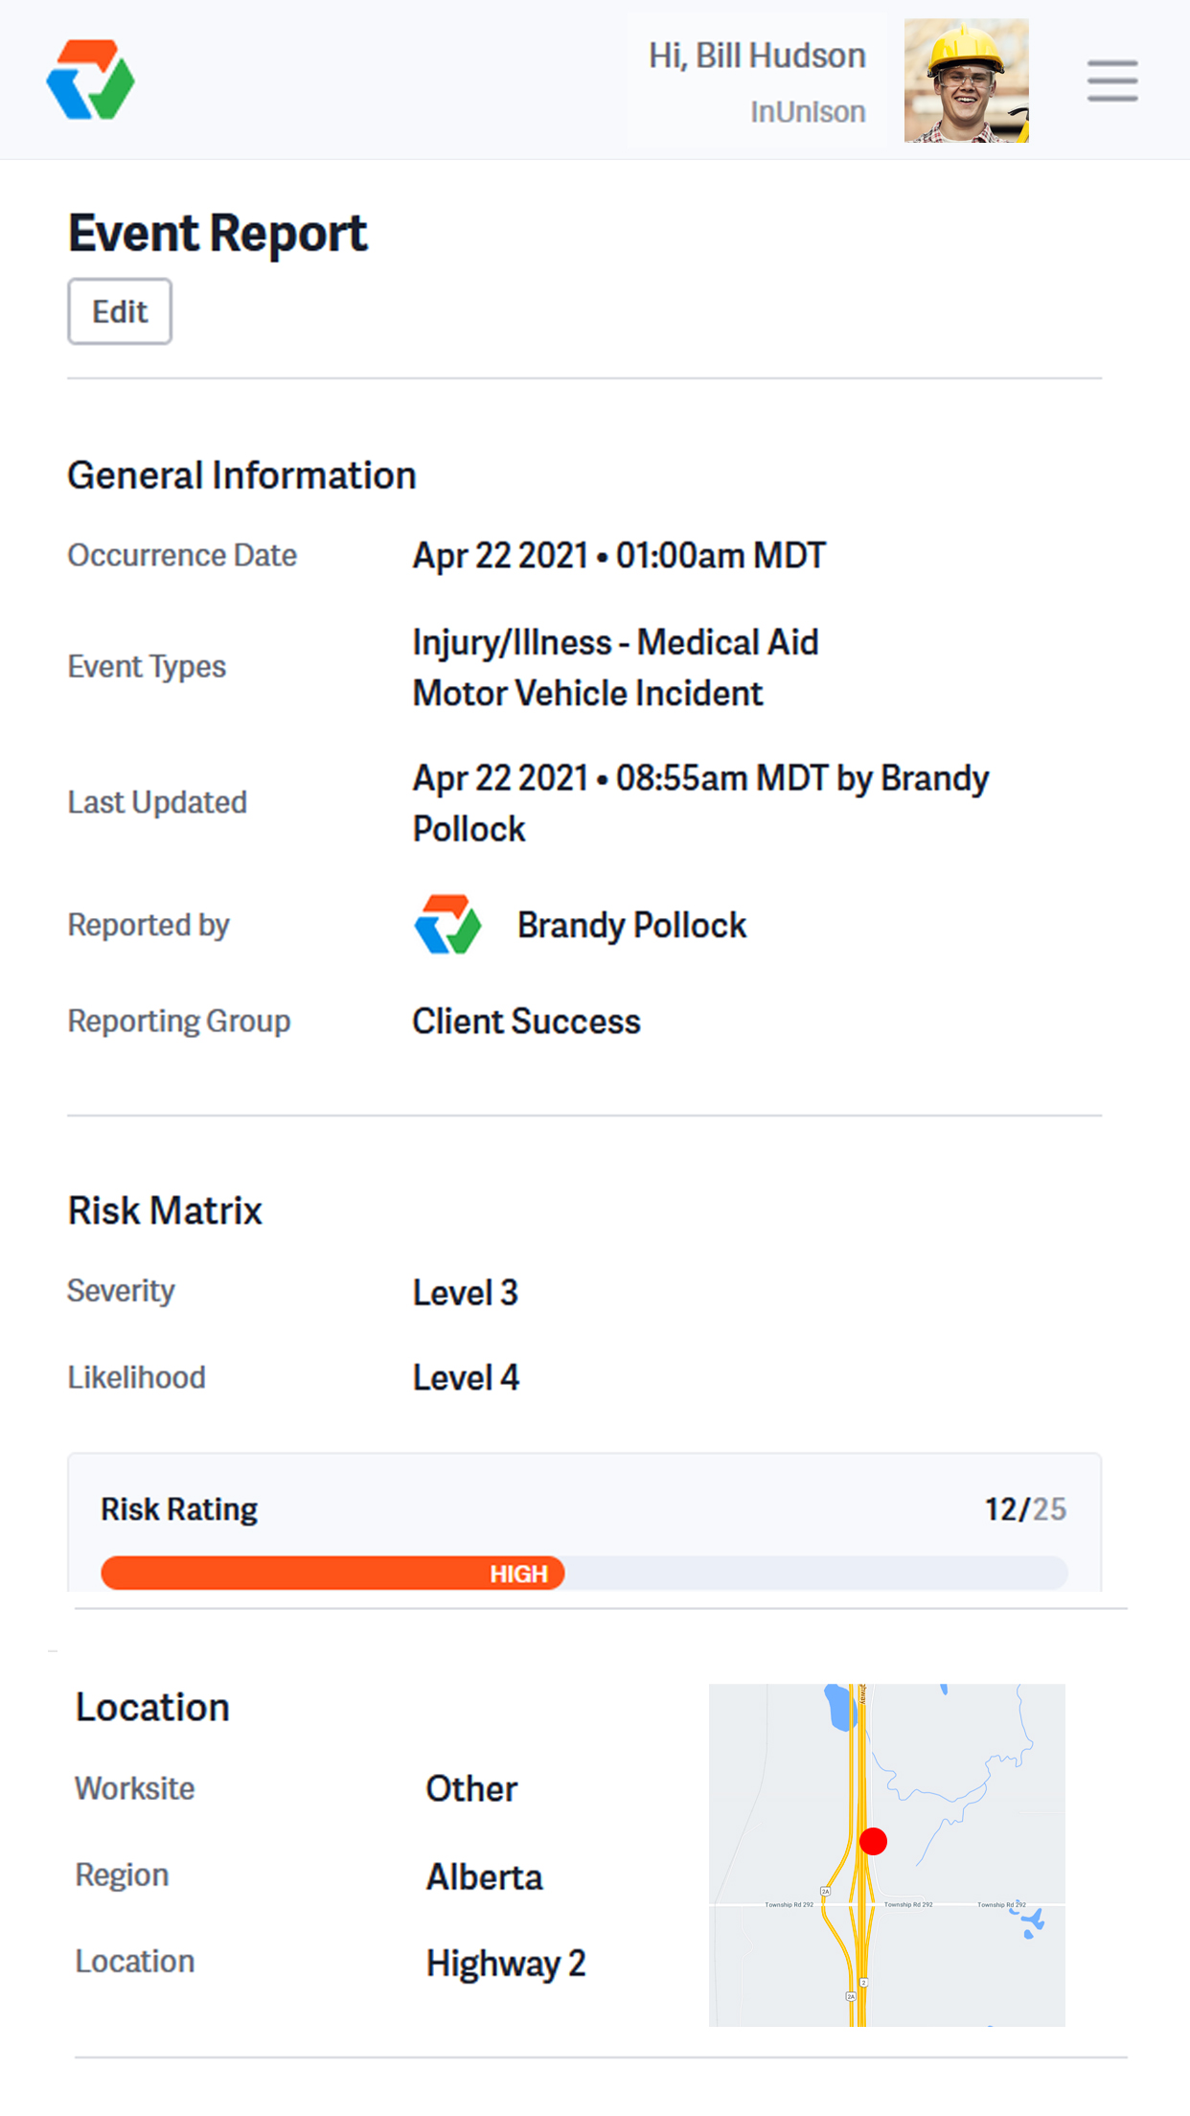The width and height of the screenshot is (1190, 2116).
Task: Click the Brandy Pollock reporter name
Action: (x=631, y=926)
